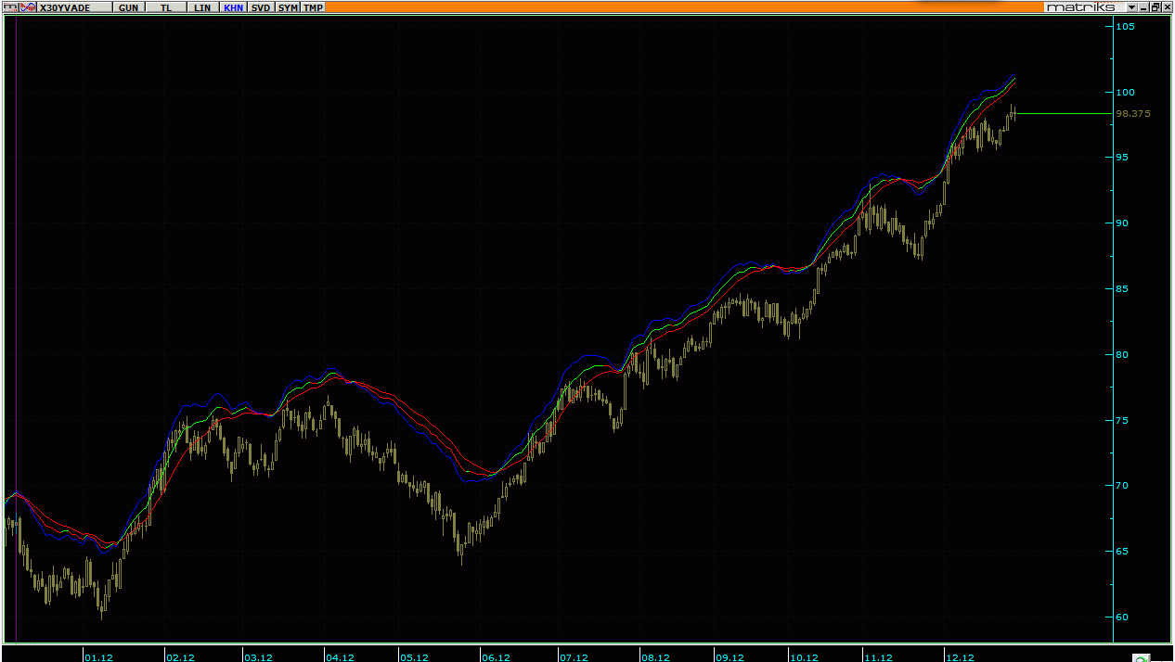Image resolution: width=1175 pixels, height=662 pixels.
Task: Click the 95 price axis label
Action: click(1123, 158)
